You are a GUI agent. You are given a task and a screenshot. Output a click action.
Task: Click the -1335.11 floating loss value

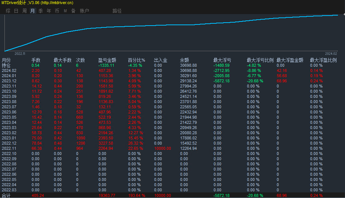(106, 66)
